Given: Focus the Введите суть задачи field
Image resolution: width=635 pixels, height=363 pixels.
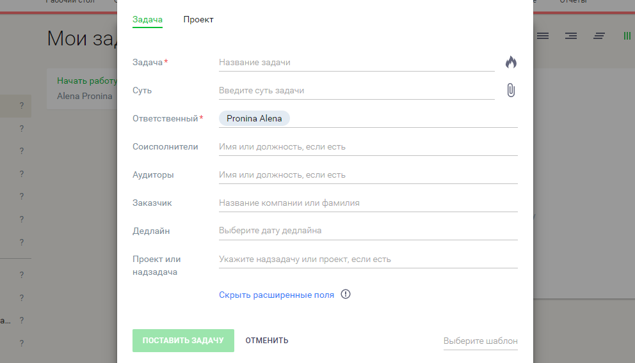Looking at the screenshot, I should 357,91.
